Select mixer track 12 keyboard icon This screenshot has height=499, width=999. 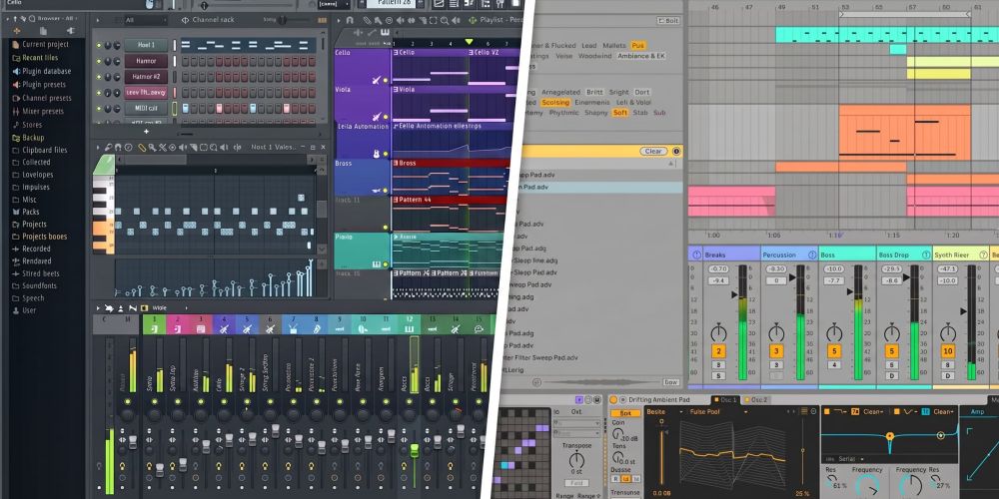coord(410,328)
